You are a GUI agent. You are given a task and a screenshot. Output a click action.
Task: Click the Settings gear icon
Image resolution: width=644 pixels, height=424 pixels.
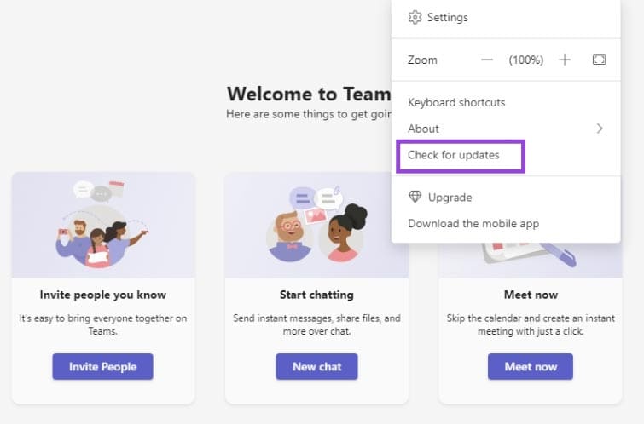[415, 17]
